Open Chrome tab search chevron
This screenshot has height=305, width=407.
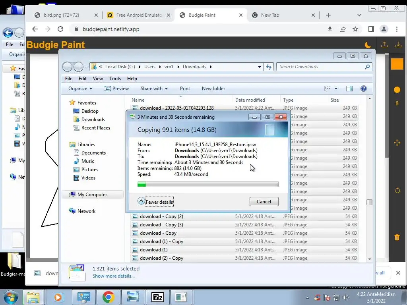pos(359,15)
